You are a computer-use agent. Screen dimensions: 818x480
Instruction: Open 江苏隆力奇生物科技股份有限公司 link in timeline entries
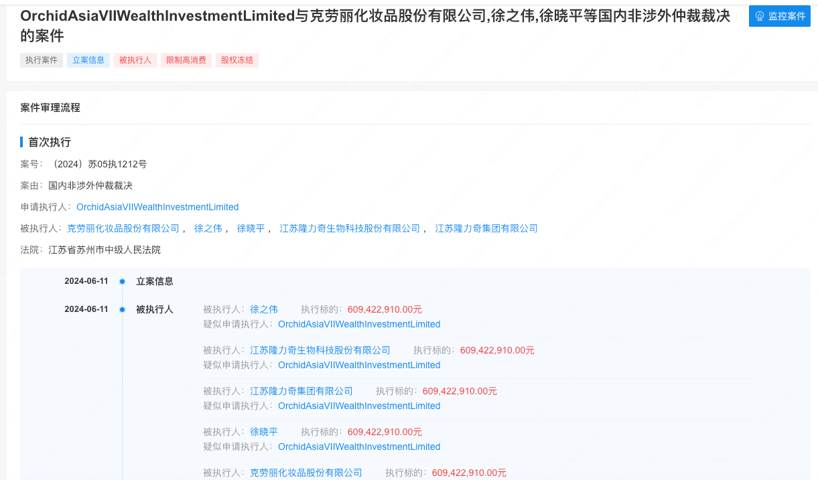pyautogui.click(x=320, y=350)
